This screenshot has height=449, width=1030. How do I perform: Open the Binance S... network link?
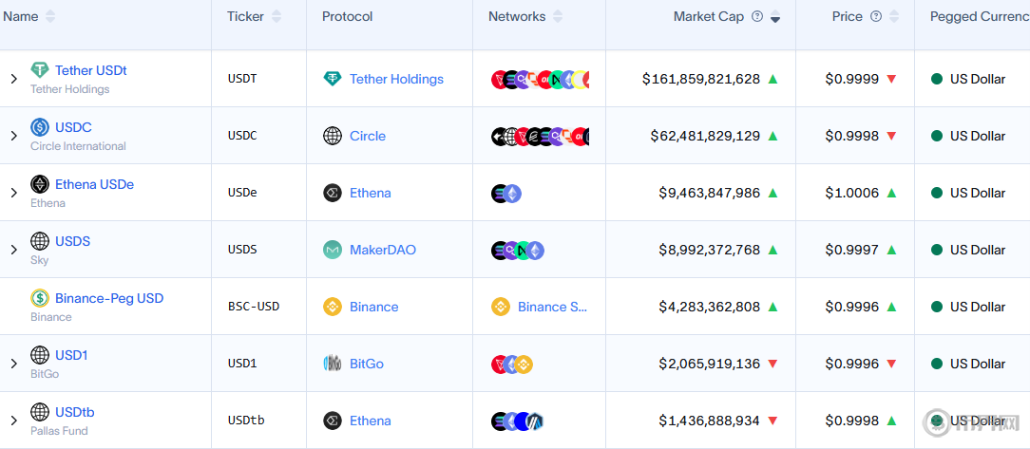tap(552, 307)
